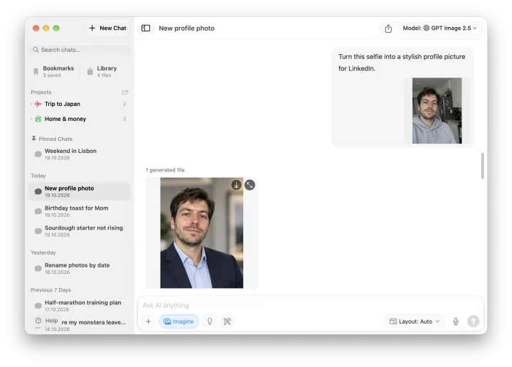Open the Layout: Auto dropdown
512x367 pixels.
tap(415, 321)
